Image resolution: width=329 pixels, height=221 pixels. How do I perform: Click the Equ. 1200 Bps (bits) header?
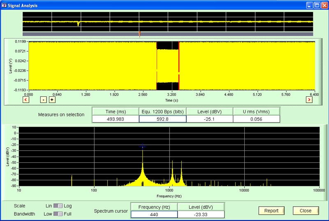(x=162, y=112)
